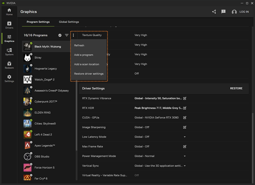Select Restore driver settings menu entry
This screenshot has width=255, height=185.
[89, 74]
